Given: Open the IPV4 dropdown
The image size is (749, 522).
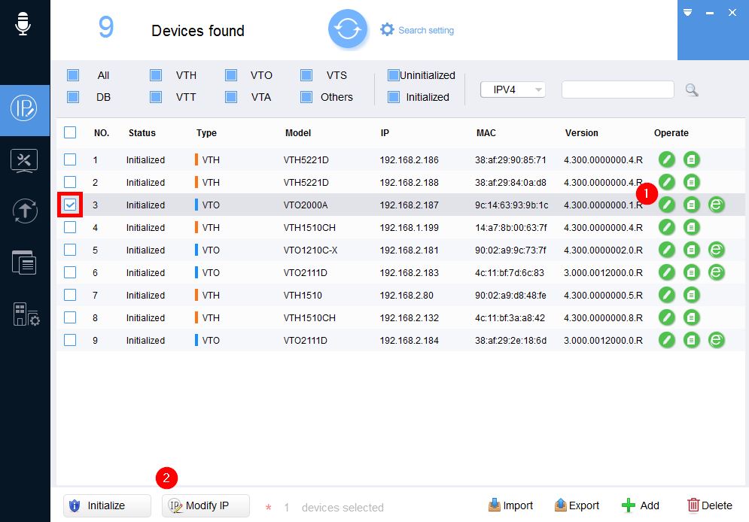Looking at the screenshot, I should (x=513, y=90).
